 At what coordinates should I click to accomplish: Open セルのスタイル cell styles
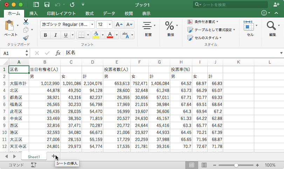[205, 38]
